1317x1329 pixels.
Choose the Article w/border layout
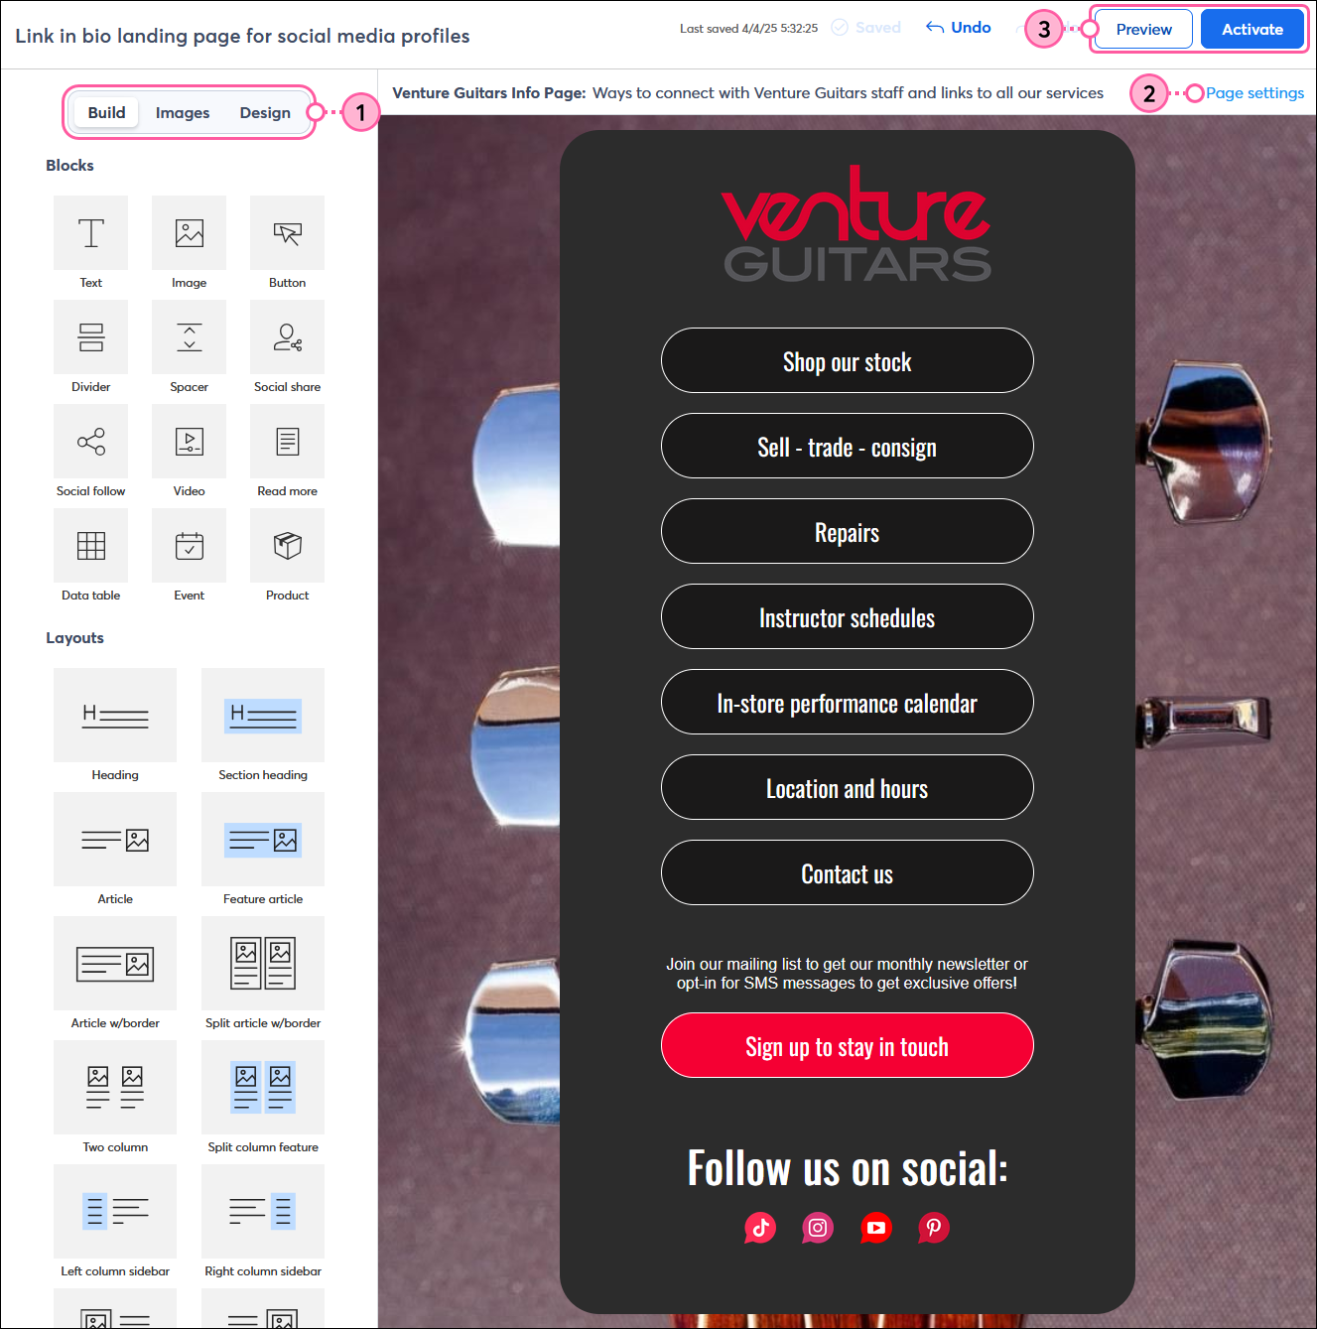[115, 963]
